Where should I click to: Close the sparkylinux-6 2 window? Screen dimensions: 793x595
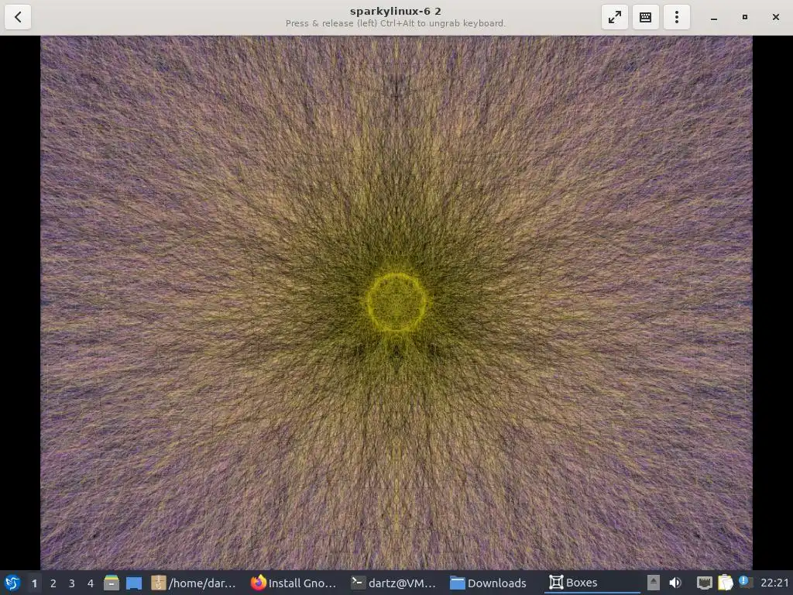[775, 17]
